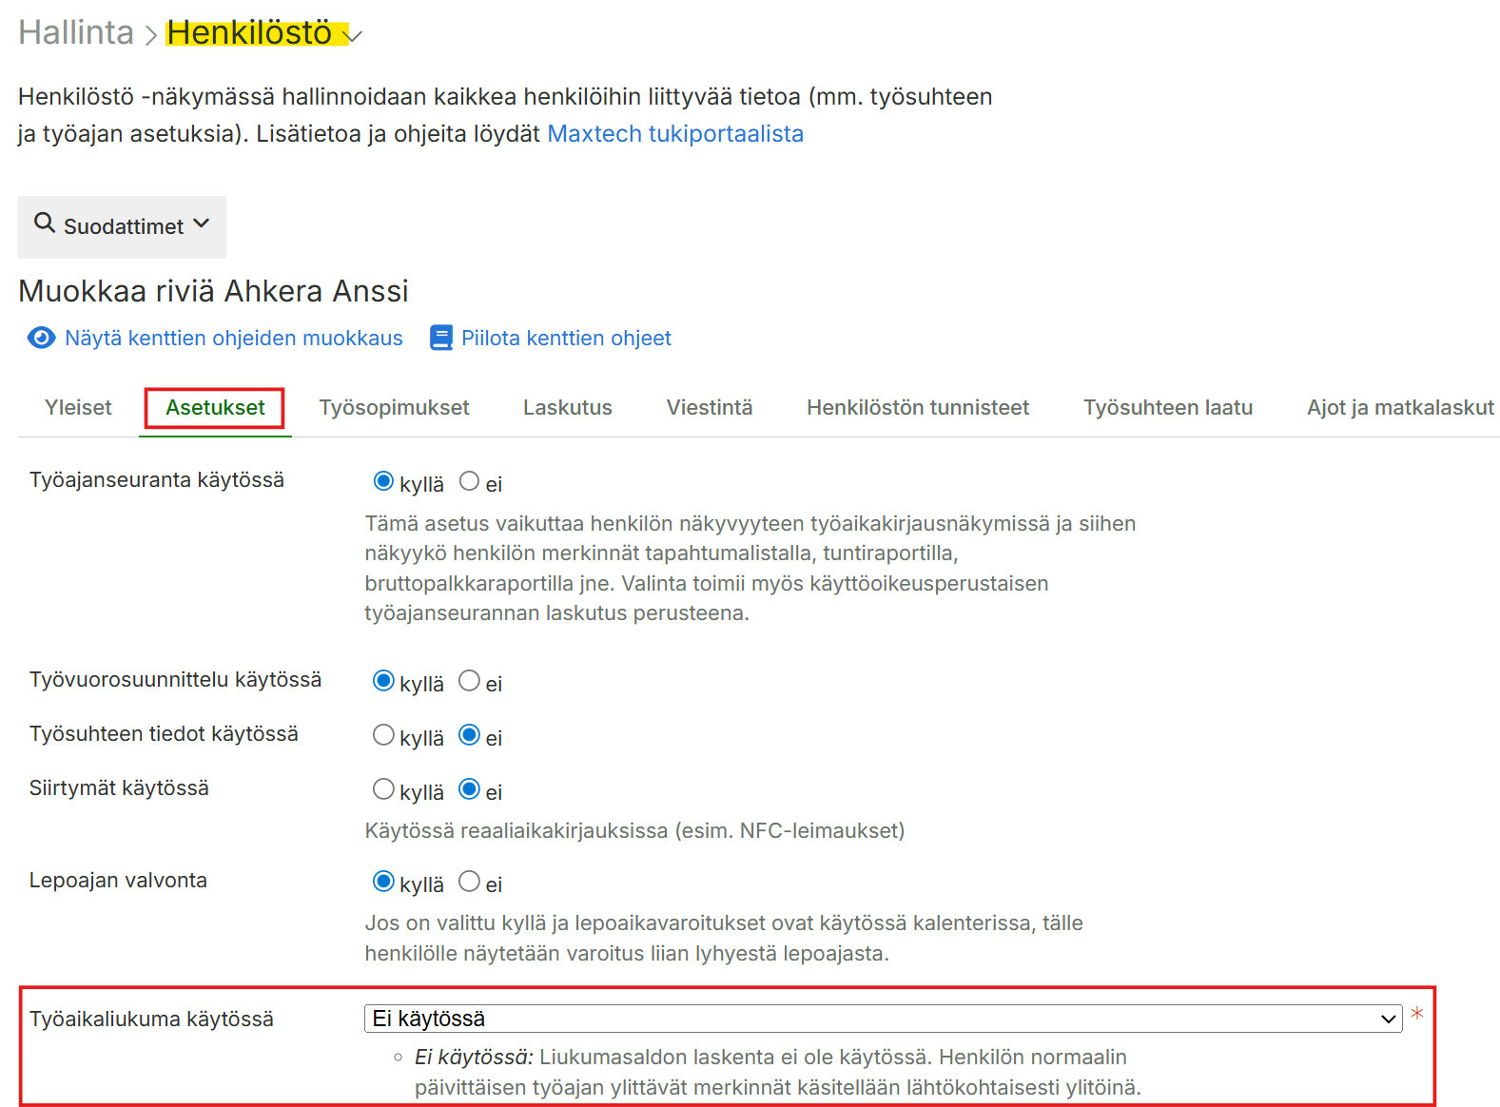This screenshot has height=1107, width=1500.
Task: Click the eye icon beside Näytä kenttien ohjeiden muokkaus
Action: (x=41, y=339)
